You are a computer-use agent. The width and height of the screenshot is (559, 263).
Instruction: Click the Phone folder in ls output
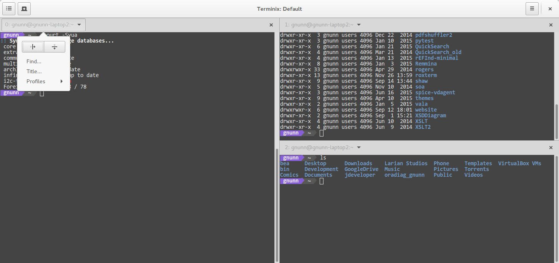coord(441,163)
